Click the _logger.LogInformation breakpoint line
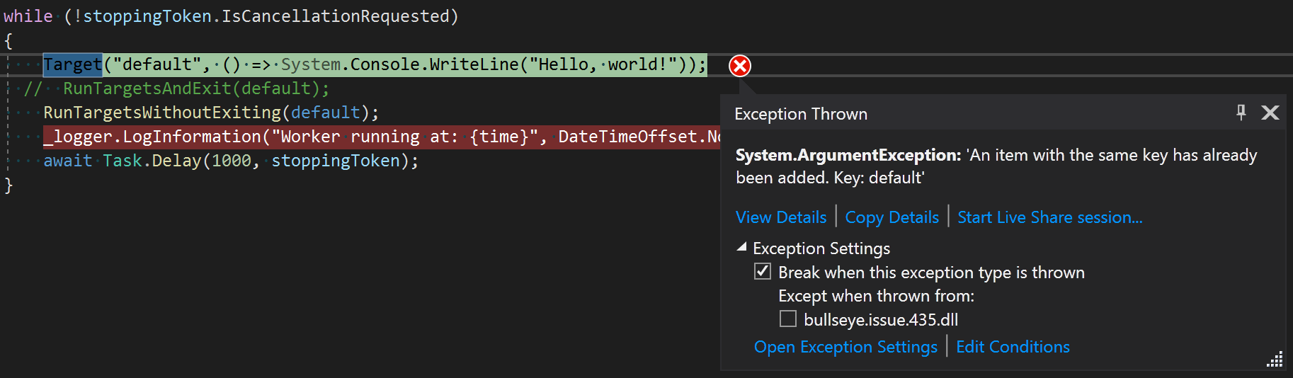The image size is (1293, 378). pyautogui.click(x=382, y=137)
